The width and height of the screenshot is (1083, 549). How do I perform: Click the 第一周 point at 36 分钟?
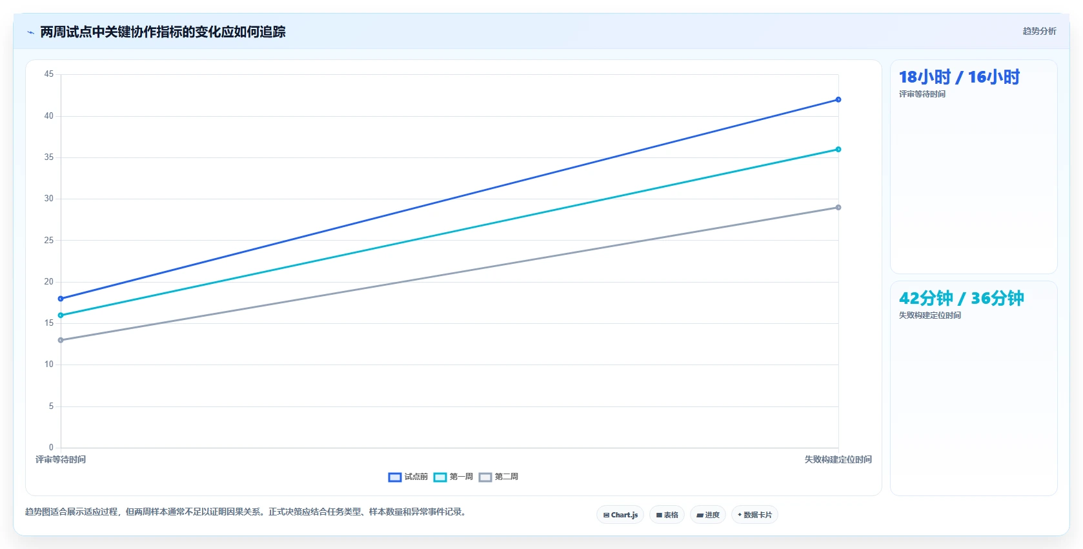coord(838,149)
